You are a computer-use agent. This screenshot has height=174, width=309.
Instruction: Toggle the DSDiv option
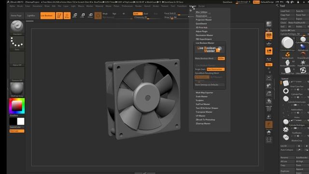tap(221, 58)
